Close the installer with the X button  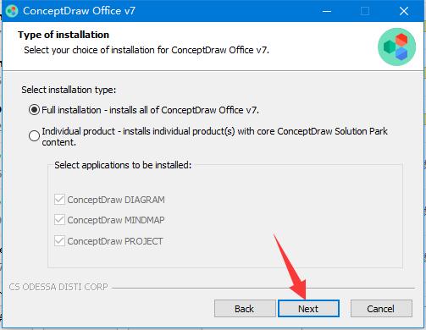(x=404, y=11)
